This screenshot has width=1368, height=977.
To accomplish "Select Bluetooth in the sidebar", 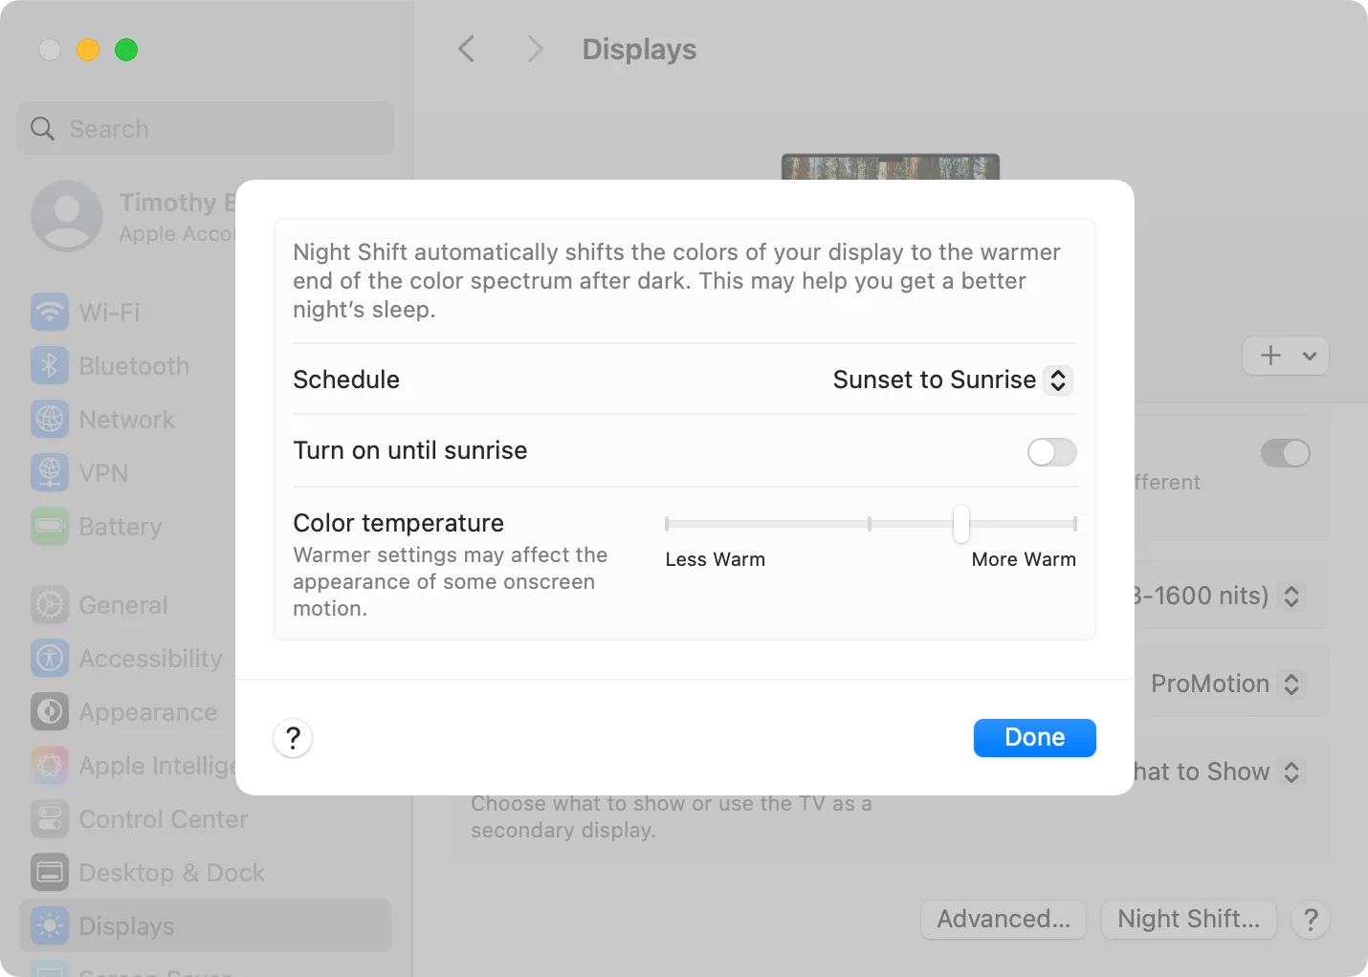I will tap(134, 366).
